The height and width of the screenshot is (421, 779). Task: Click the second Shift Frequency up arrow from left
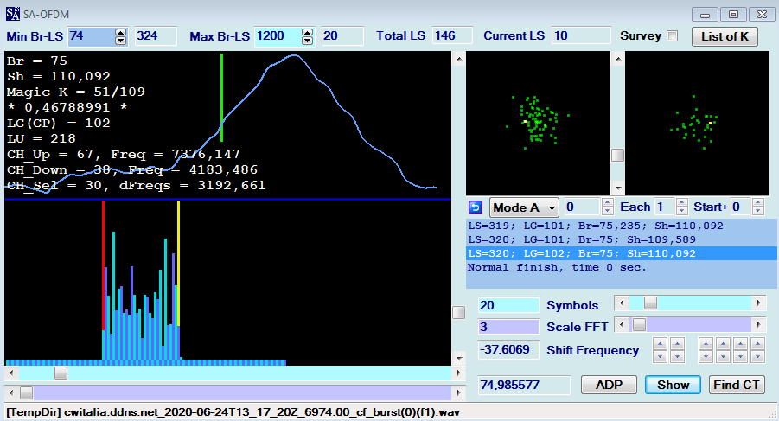coord(678,343)
